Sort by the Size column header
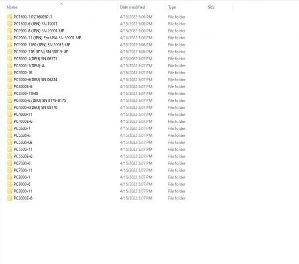The image size is (299, 264). point(211,7)
